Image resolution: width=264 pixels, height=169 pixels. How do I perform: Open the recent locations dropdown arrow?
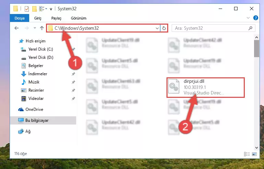click(35, 28)
